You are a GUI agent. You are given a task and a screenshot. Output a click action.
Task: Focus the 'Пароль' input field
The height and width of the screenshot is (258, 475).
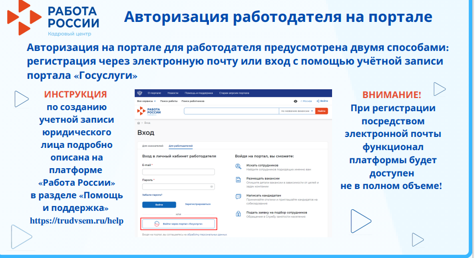tap(179, 186)
